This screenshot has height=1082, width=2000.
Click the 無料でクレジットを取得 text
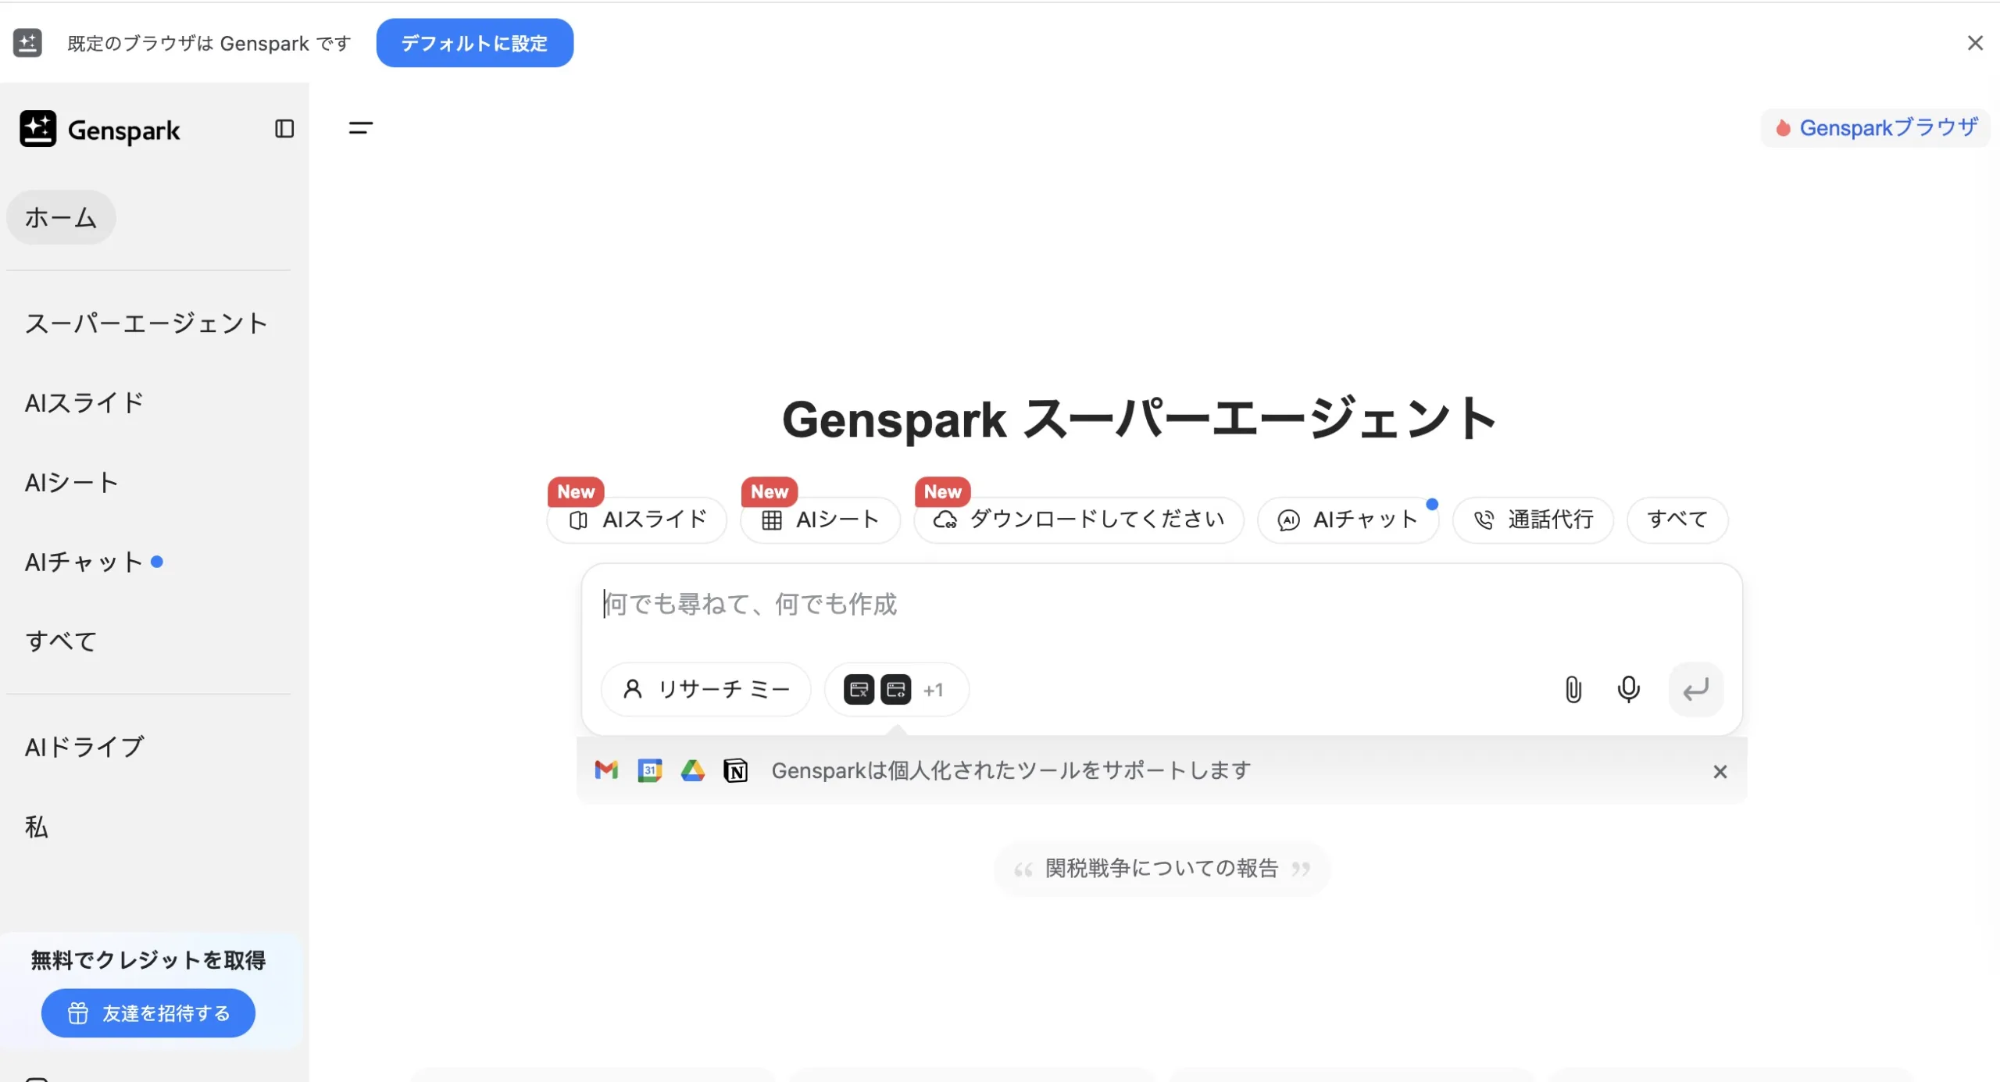pos(148,959)
